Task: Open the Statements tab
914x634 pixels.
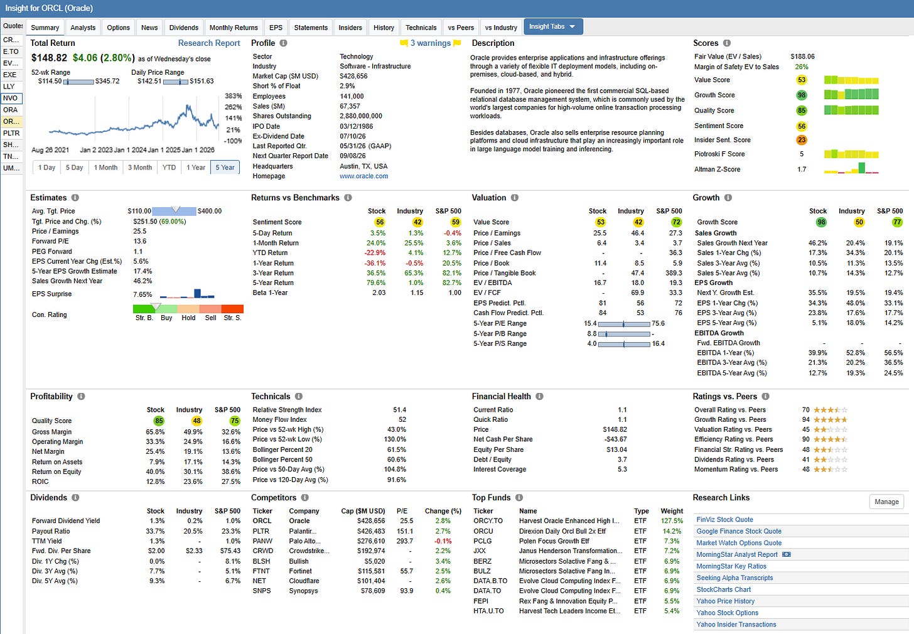Action: click(x=311, y=28)
